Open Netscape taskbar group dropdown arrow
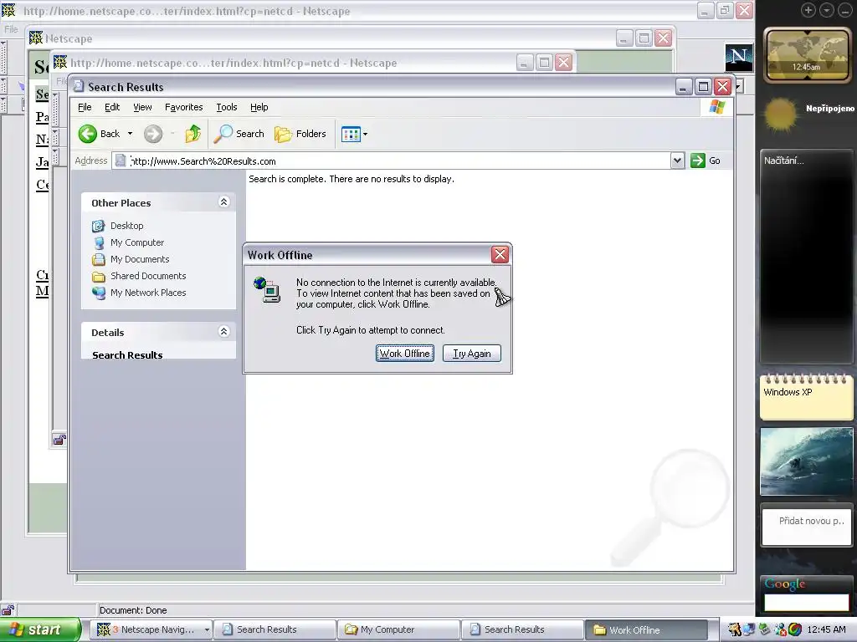The width and height of the screenshot is (857, 642). pos(207,629)
